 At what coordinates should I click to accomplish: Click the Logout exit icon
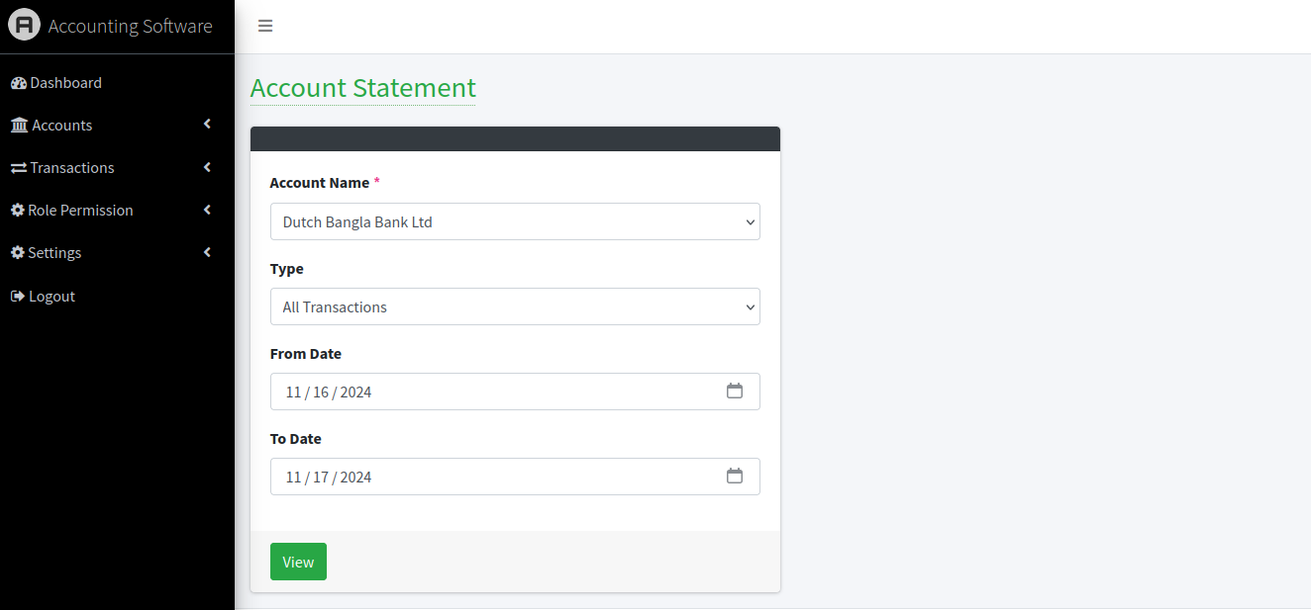click(x=18, y=296)
